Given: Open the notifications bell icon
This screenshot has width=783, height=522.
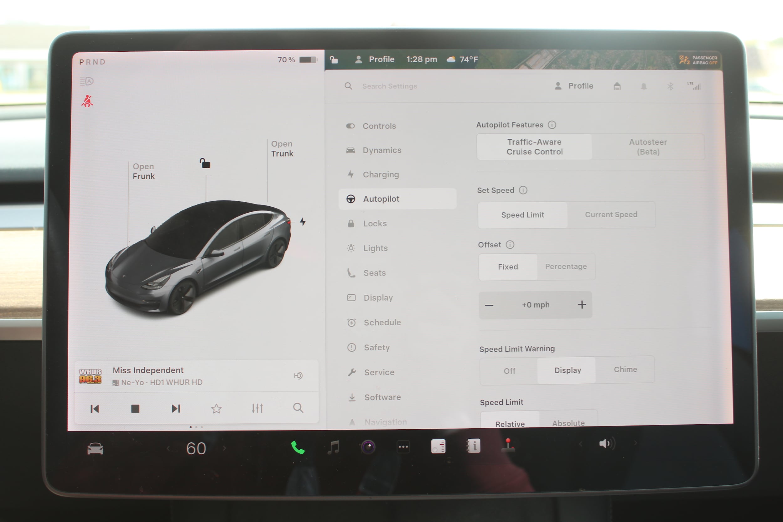Looking at the screenshot, I should pos(644,86).
